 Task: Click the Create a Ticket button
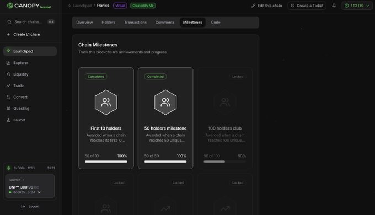point(307,6)
